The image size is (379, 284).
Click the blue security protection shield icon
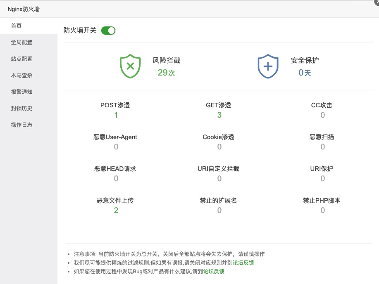268,66
